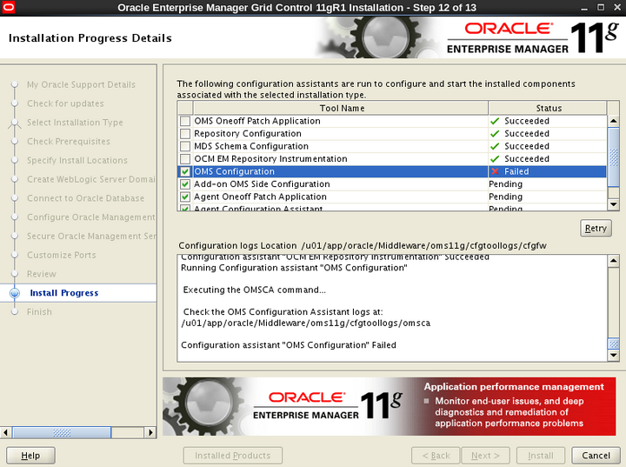Select the Create WebLogic Server Domain step
Image resolution: width=626 pixels, height=467 pixels.
click(91, 179)
